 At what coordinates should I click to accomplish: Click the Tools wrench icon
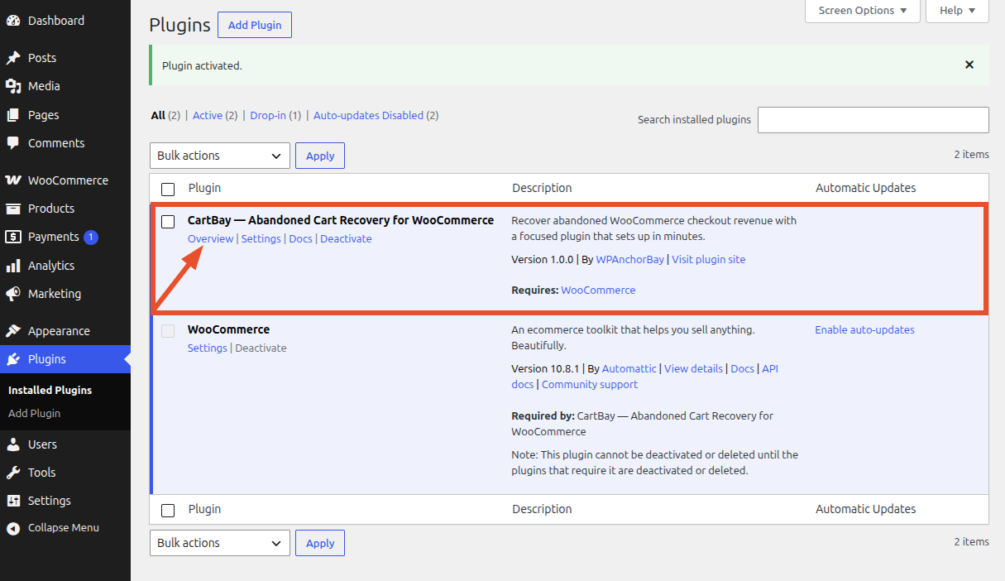(x=13, y=473)
